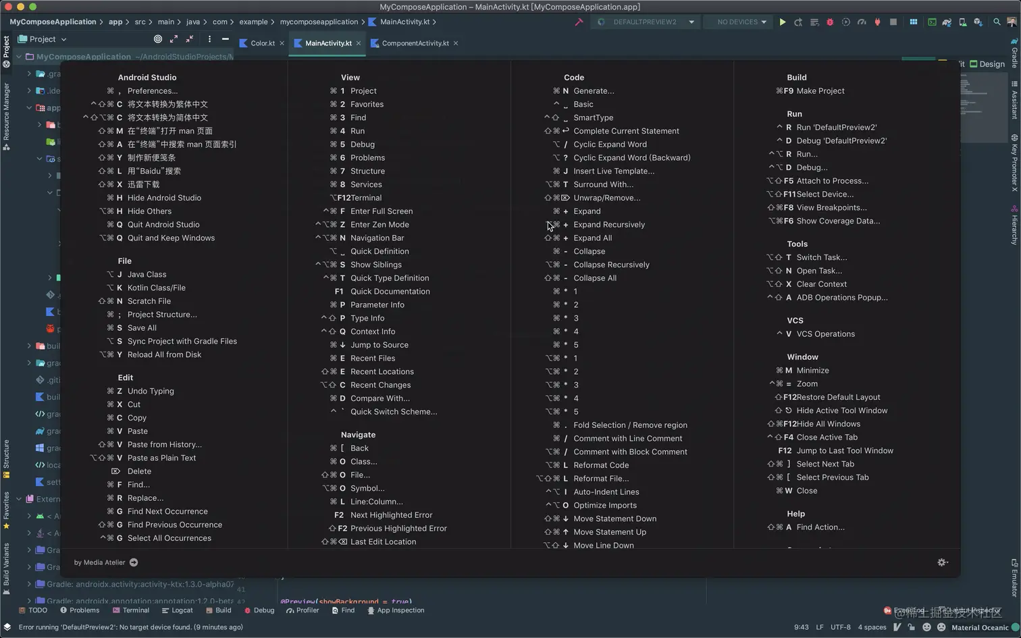Click the Run app toolbar icon
Image resolution: width=1021 pixels, height=638 pixels.
click(x=783, y=22)
